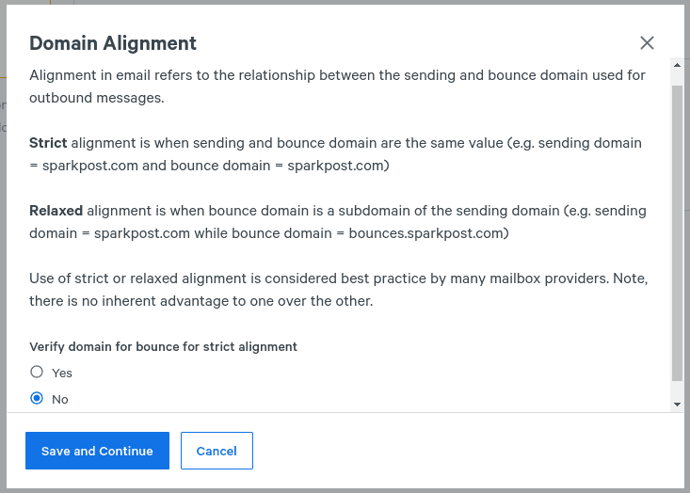Click 'there is no inherent advantage' sentence
Image resolution: width=690 pixels, height=493 pixels.
(201, 301)
